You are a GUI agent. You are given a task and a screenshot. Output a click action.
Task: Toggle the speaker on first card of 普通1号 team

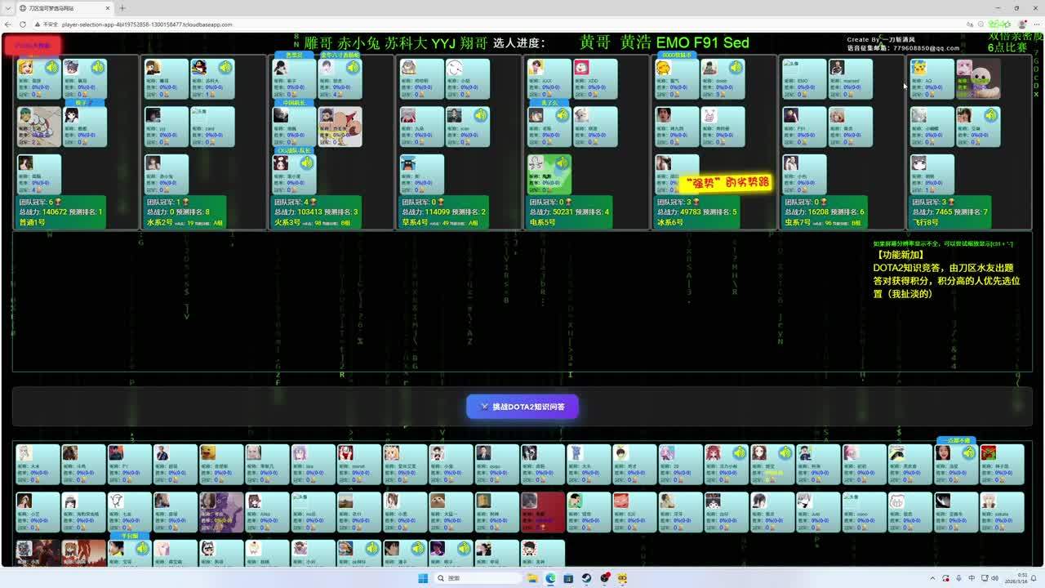(x=51, y=68)
